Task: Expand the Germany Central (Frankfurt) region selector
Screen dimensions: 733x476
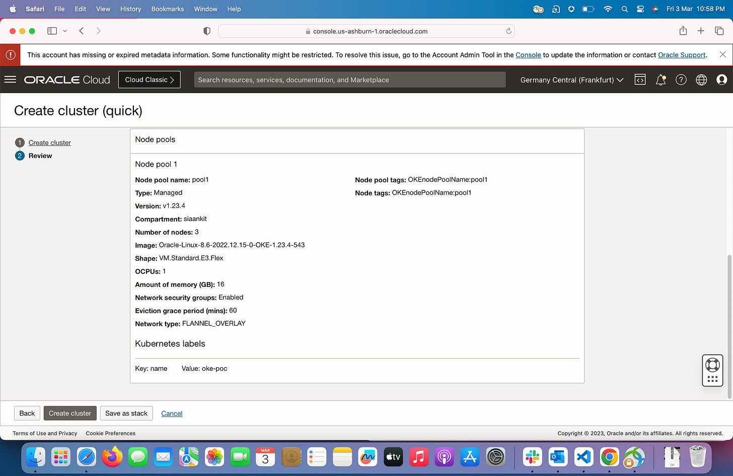Action: coord(572,80)
